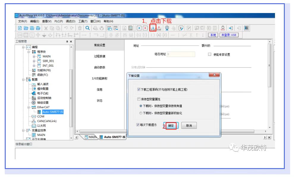
Task: Toggle 保持型变量属性 checkbox
Action: click(x=139, y=99)
